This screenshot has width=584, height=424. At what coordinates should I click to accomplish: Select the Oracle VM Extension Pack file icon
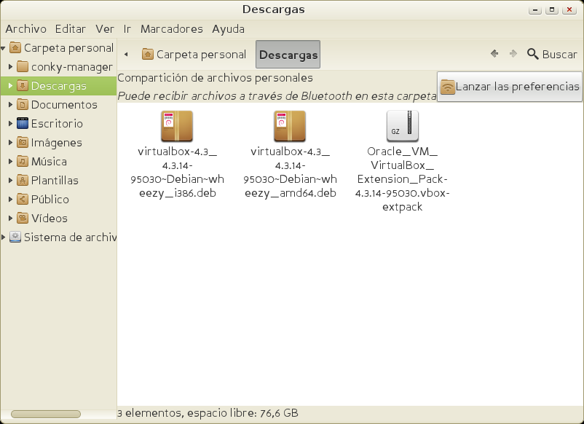point(402,126)
